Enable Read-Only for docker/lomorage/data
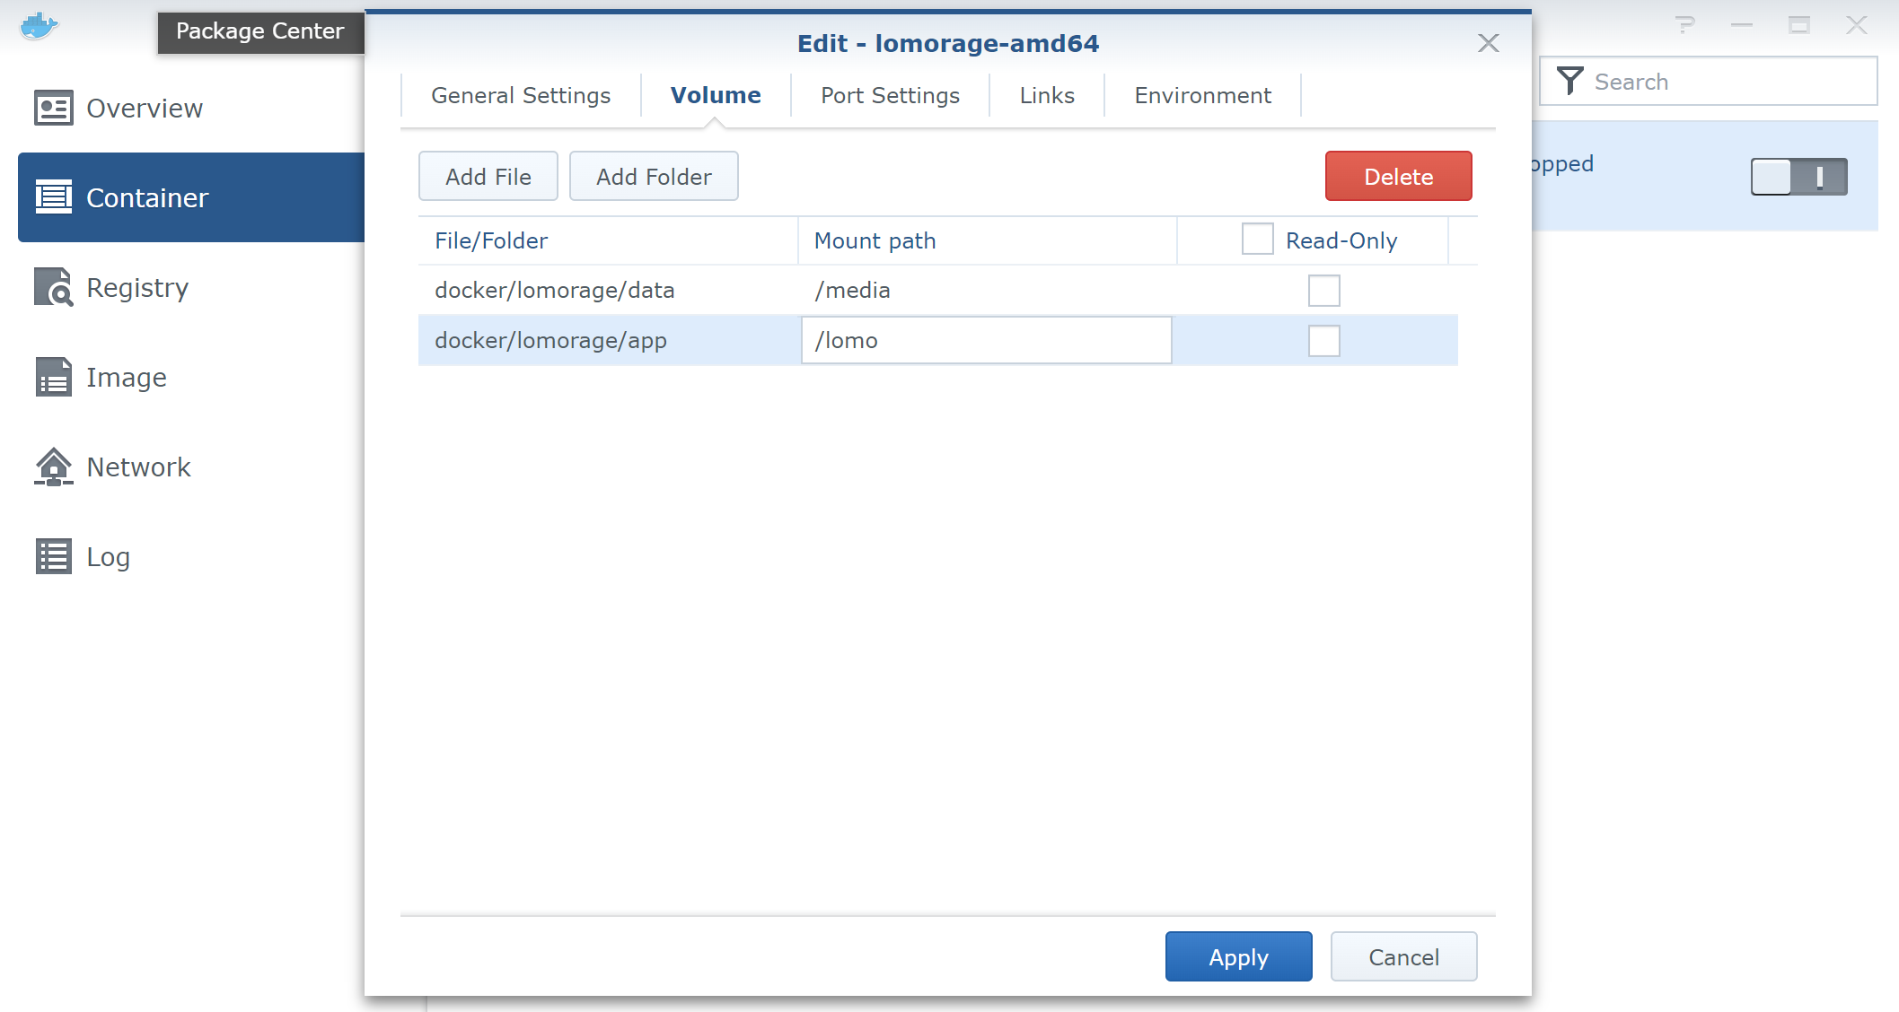The width and height of the screenshot is (1899, 1012). (x=1323, y=291)
